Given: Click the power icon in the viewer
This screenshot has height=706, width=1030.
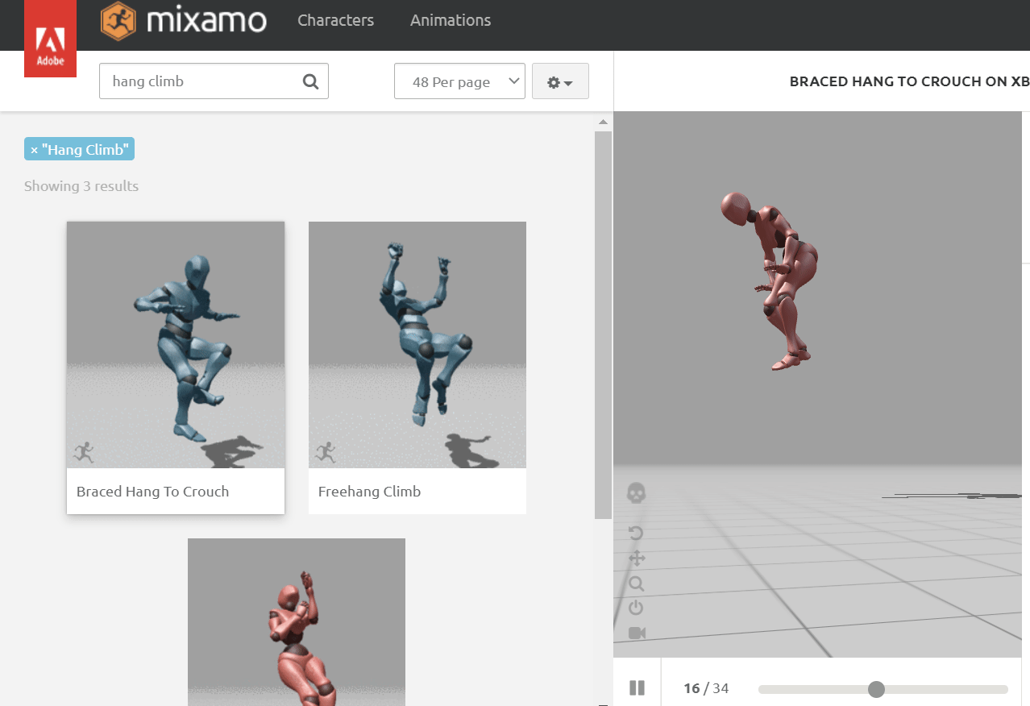Looking at the screenshot, I should click(636, 608).
